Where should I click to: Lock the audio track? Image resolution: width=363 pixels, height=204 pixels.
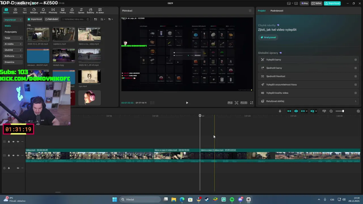9,168
